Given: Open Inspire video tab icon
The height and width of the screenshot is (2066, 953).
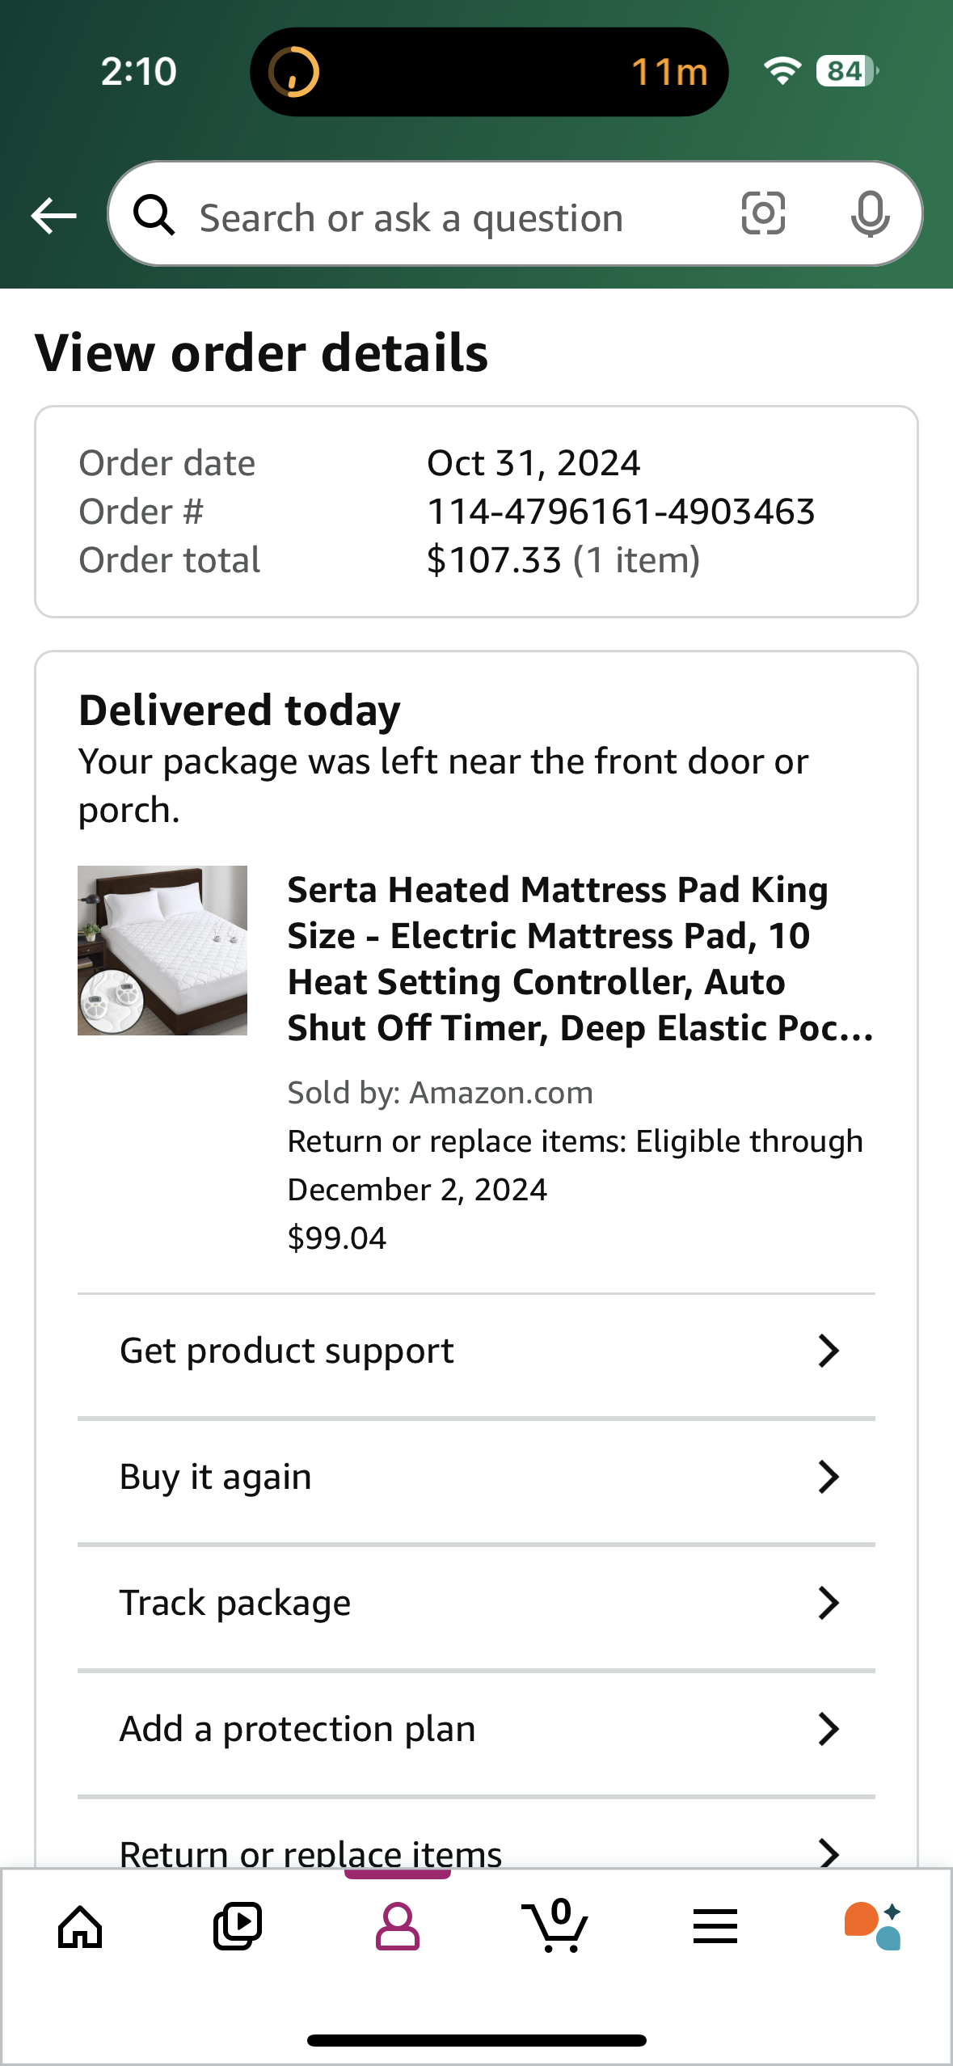Looking at the screenshot, I should click(238, 1927).
